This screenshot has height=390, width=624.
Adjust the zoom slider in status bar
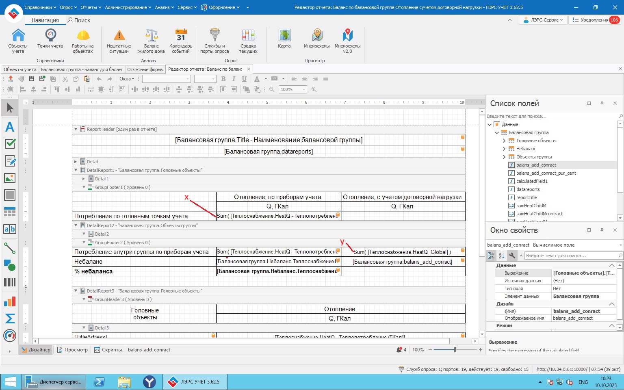click(455, 350)
